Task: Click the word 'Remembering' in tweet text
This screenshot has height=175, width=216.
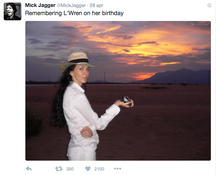Action: 43,13
